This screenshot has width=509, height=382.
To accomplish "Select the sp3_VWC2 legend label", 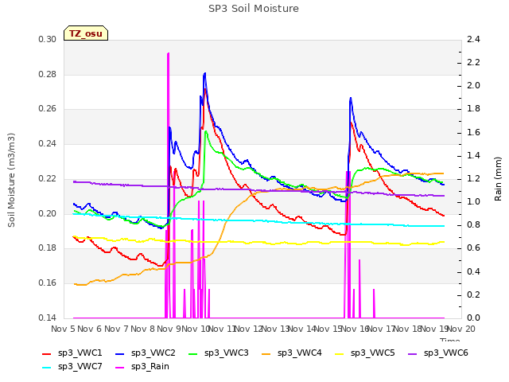I will pyautogui.click(x=153, y=353).
